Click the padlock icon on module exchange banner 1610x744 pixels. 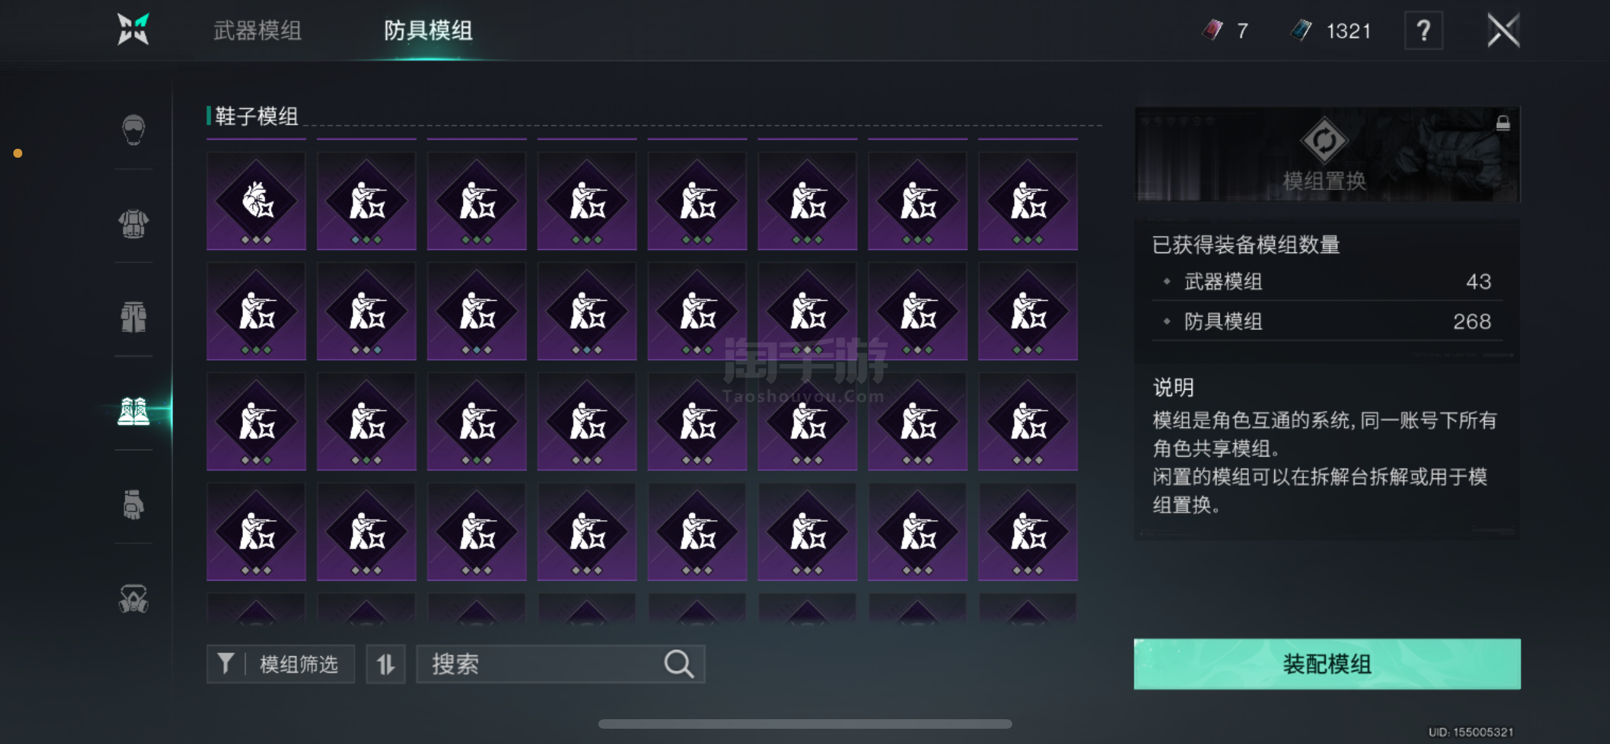(1503, 122)
